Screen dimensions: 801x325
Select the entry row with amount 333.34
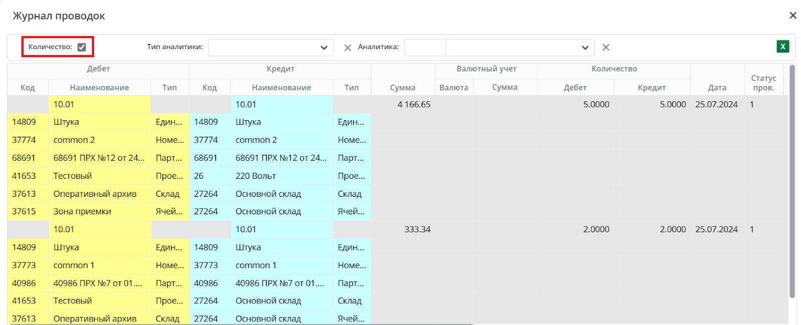click(x=417, y=229)
